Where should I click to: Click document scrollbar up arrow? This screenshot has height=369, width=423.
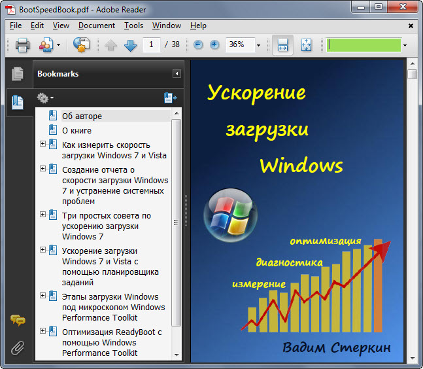point(413,63)
